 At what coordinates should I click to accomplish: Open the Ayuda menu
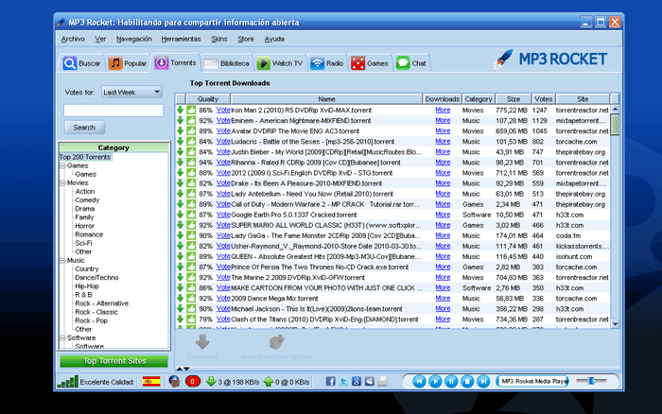click(x=274, y=39)
